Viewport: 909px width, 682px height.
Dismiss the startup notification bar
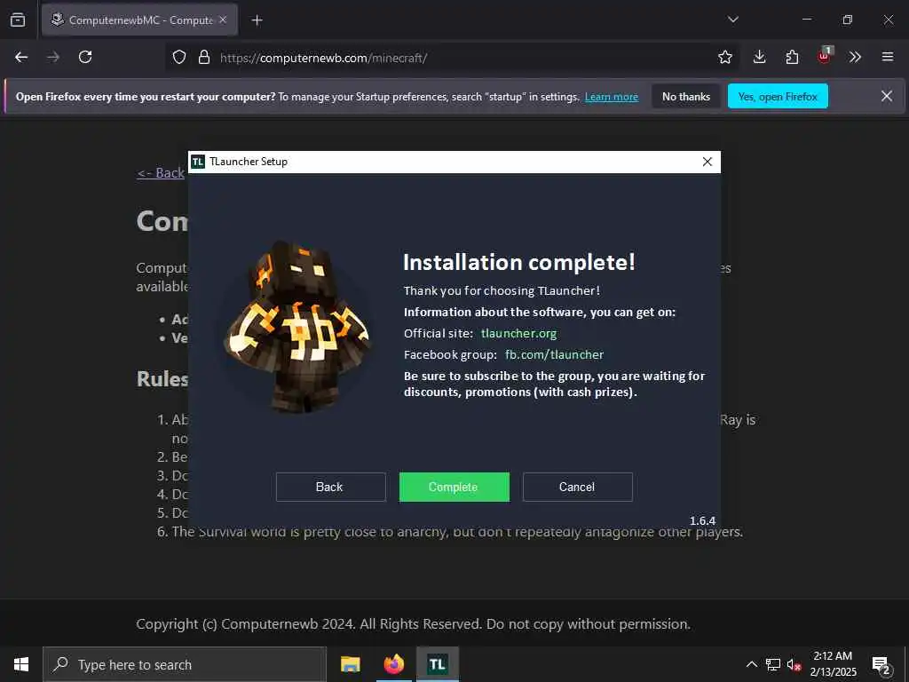[x=887, y=96]
